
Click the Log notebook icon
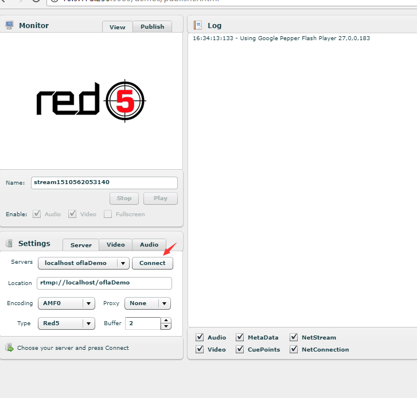point(197,25)
